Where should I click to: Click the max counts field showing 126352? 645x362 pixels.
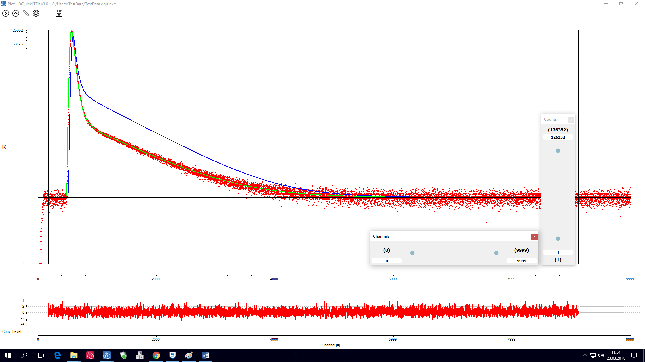coord(558,137)
